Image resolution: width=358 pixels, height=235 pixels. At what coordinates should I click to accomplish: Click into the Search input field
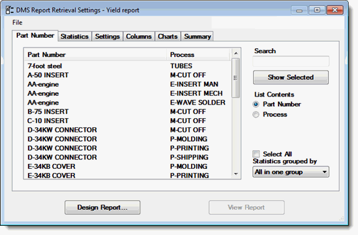[290, 61]
